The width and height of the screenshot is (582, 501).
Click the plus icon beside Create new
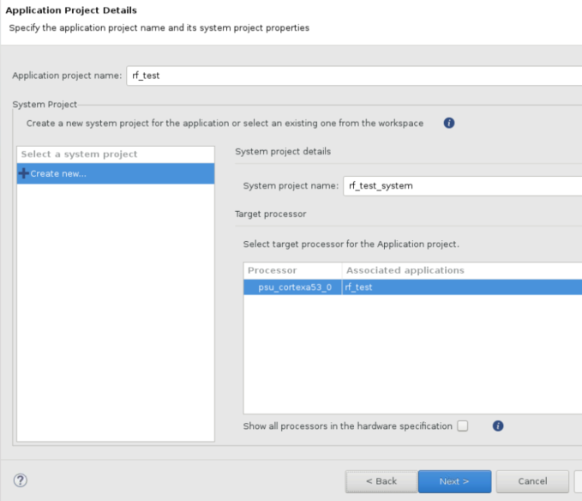pyautogui.click(x=23, y=174)
